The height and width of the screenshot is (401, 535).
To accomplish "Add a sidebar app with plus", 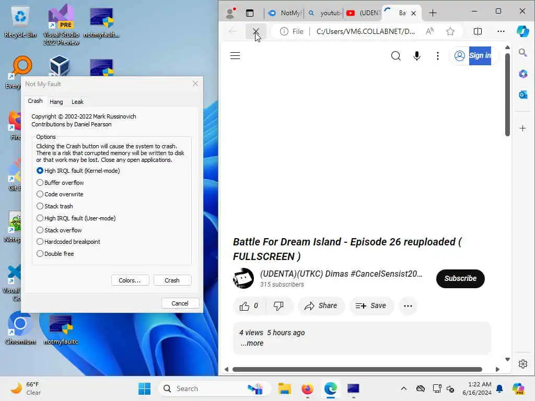I will click(x=522, y=128).
